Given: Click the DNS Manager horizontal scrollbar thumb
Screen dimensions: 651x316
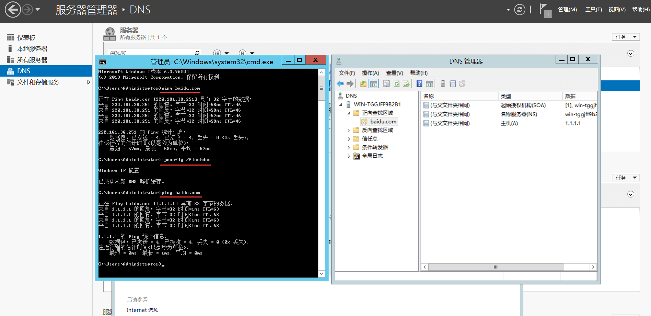Looking at the screenshot, I should [495, 267].
